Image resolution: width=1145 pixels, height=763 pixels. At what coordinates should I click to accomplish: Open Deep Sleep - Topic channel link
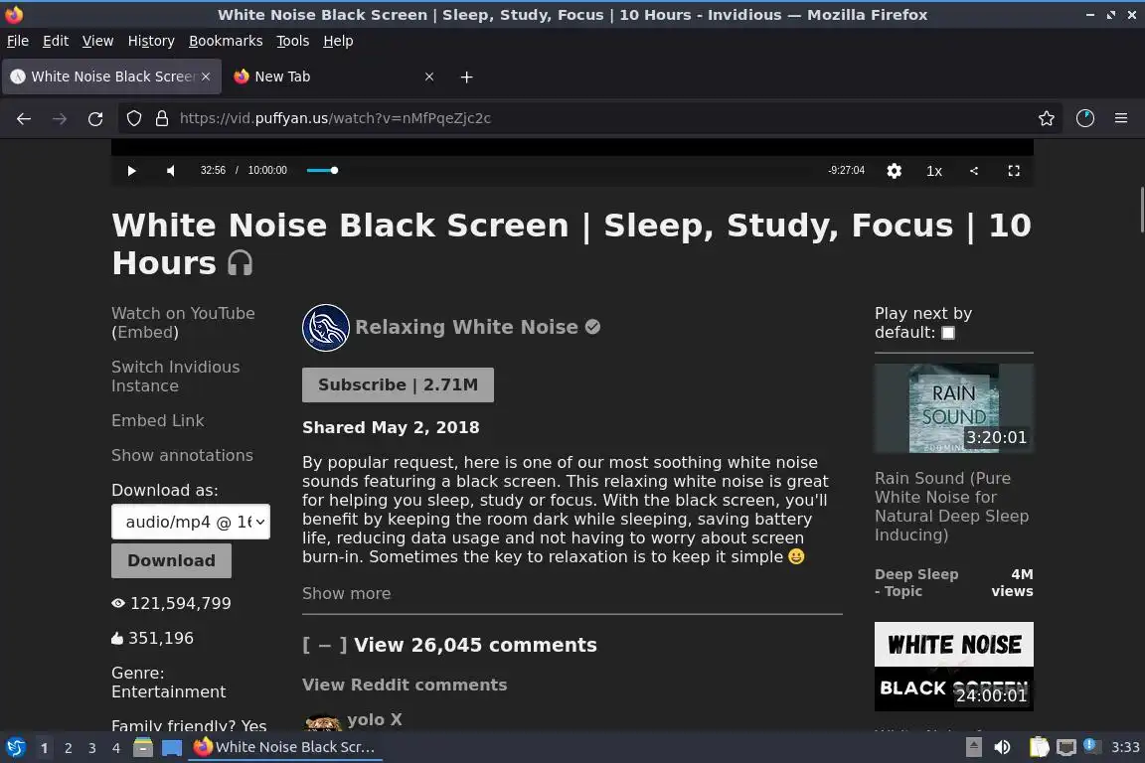[916, 582]
